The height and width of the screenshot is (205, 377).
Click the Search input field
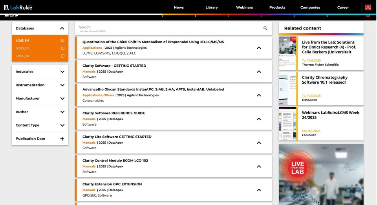tap(170, 28)
